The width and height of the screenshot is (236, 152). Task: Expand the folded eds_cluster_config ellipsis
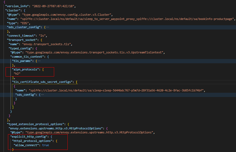pyautogui.click(x=48, y=27)
